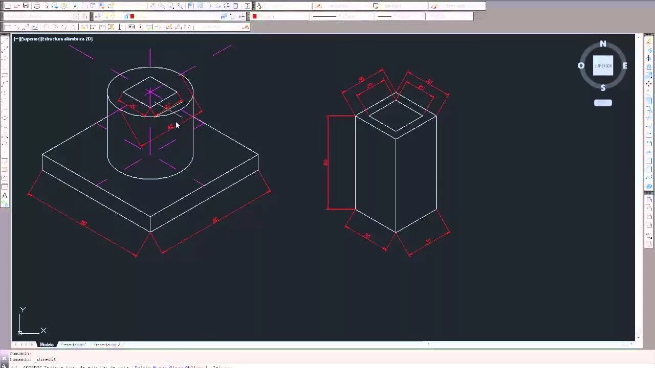Select the Linear dimension tool
This screenshot has height=368, width=655.
[8, 27]
